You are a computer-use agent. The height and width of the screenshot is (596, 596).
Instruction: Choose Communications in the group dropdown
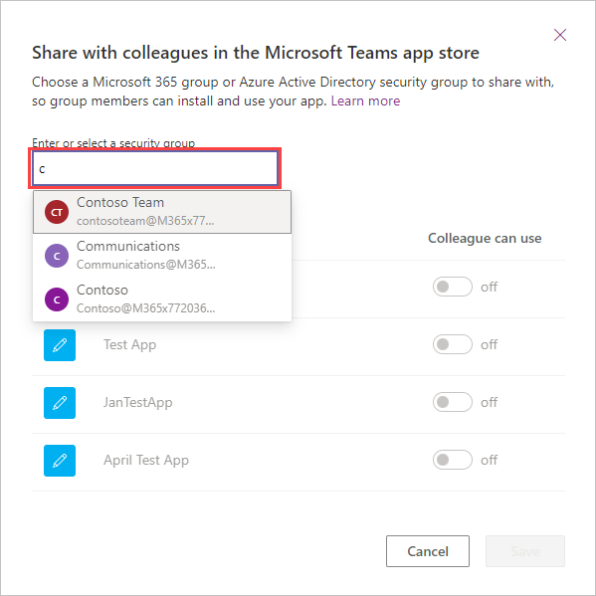(x=162, y=256)
